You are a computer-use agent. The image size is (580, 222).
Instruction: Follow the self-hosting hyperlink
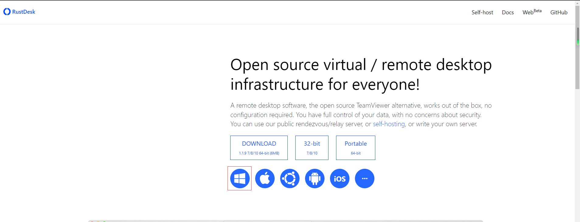pyautogui.click(x=389, y=124)
